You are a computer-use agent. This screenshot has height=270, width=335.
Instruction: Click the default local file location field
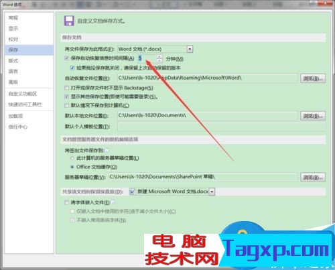207,115
